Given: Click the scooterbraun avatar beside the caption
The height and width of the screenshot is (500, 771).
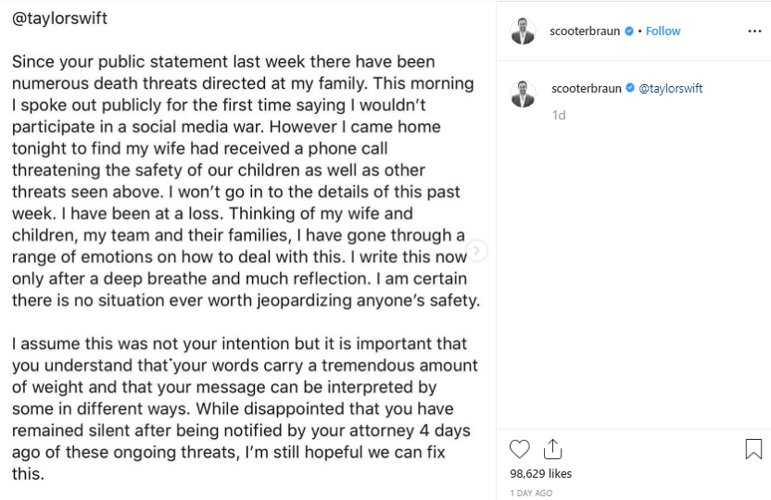Looking at the screenshot, I should tap(523, 94).
